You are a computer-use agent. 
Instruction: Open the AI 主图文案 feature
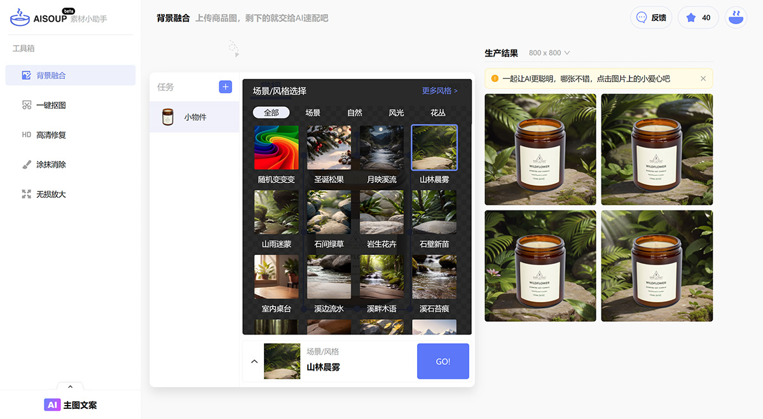[x=72, y=404]
